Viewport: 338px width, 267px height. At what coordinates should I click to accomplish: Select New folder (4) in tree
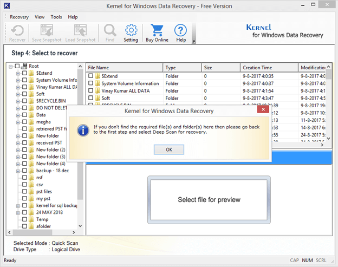51,164
